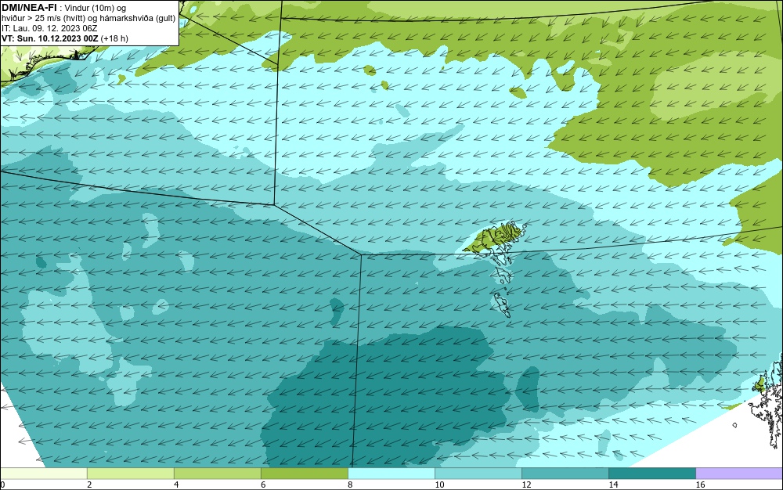Click the 6–8 m/s olive green legend swatch

304,474
